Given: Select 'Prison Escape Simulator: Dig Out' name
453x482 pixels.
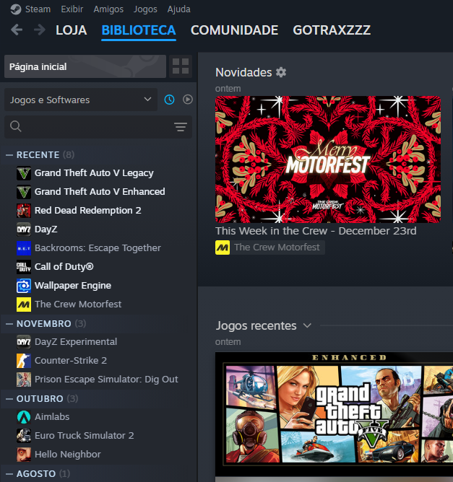Looking at the screenshot, I should [x=106, y=380].
